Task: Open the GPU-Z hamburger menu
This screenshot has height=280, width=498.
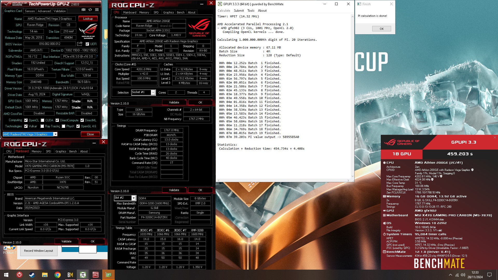Action: pos(97,10)
